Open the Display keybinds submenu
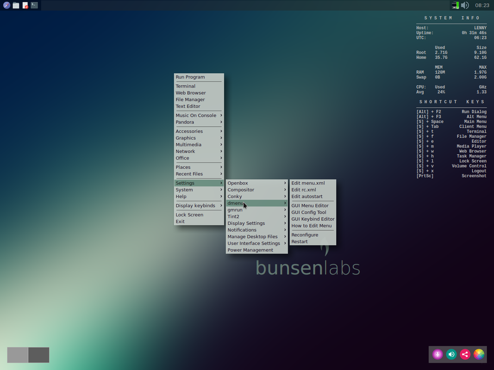This screenshot has width=494, height=370. click(x=199, y=205)
